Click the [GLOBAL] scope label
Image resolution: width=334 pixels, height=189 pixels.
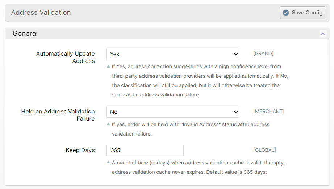click(264, 150)
